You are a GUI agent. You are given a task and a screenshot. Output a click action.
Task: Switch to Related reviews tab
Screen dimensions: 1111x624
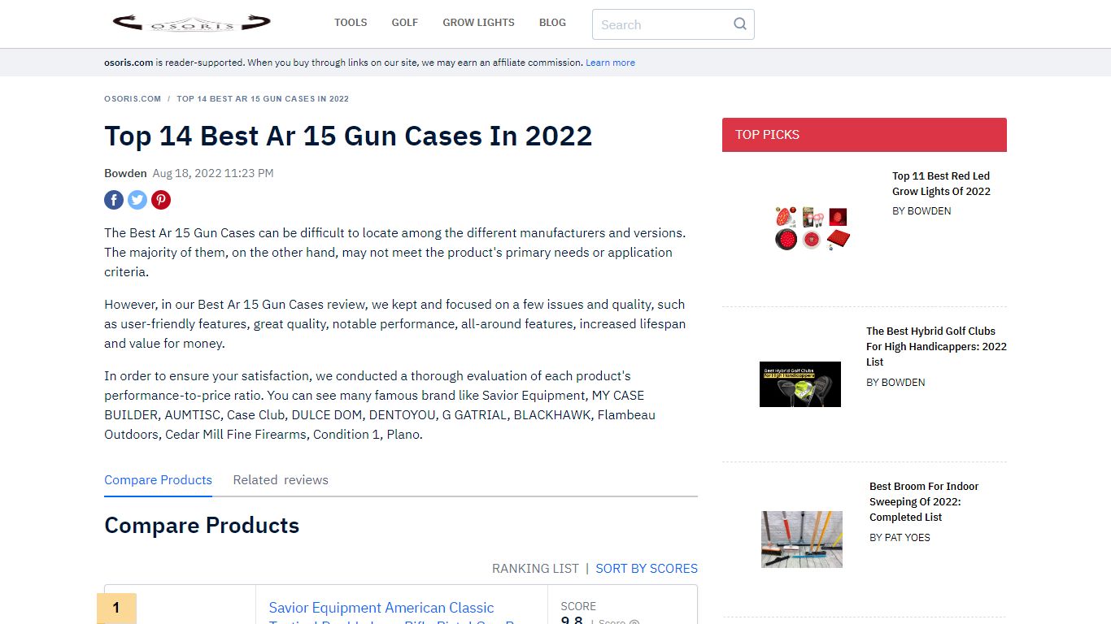[x=281, y=480]
